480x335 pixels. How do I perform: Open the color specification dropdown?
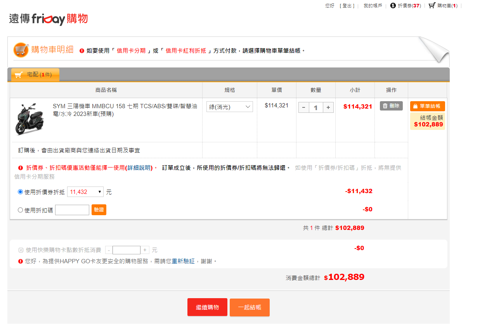[229, 107]
